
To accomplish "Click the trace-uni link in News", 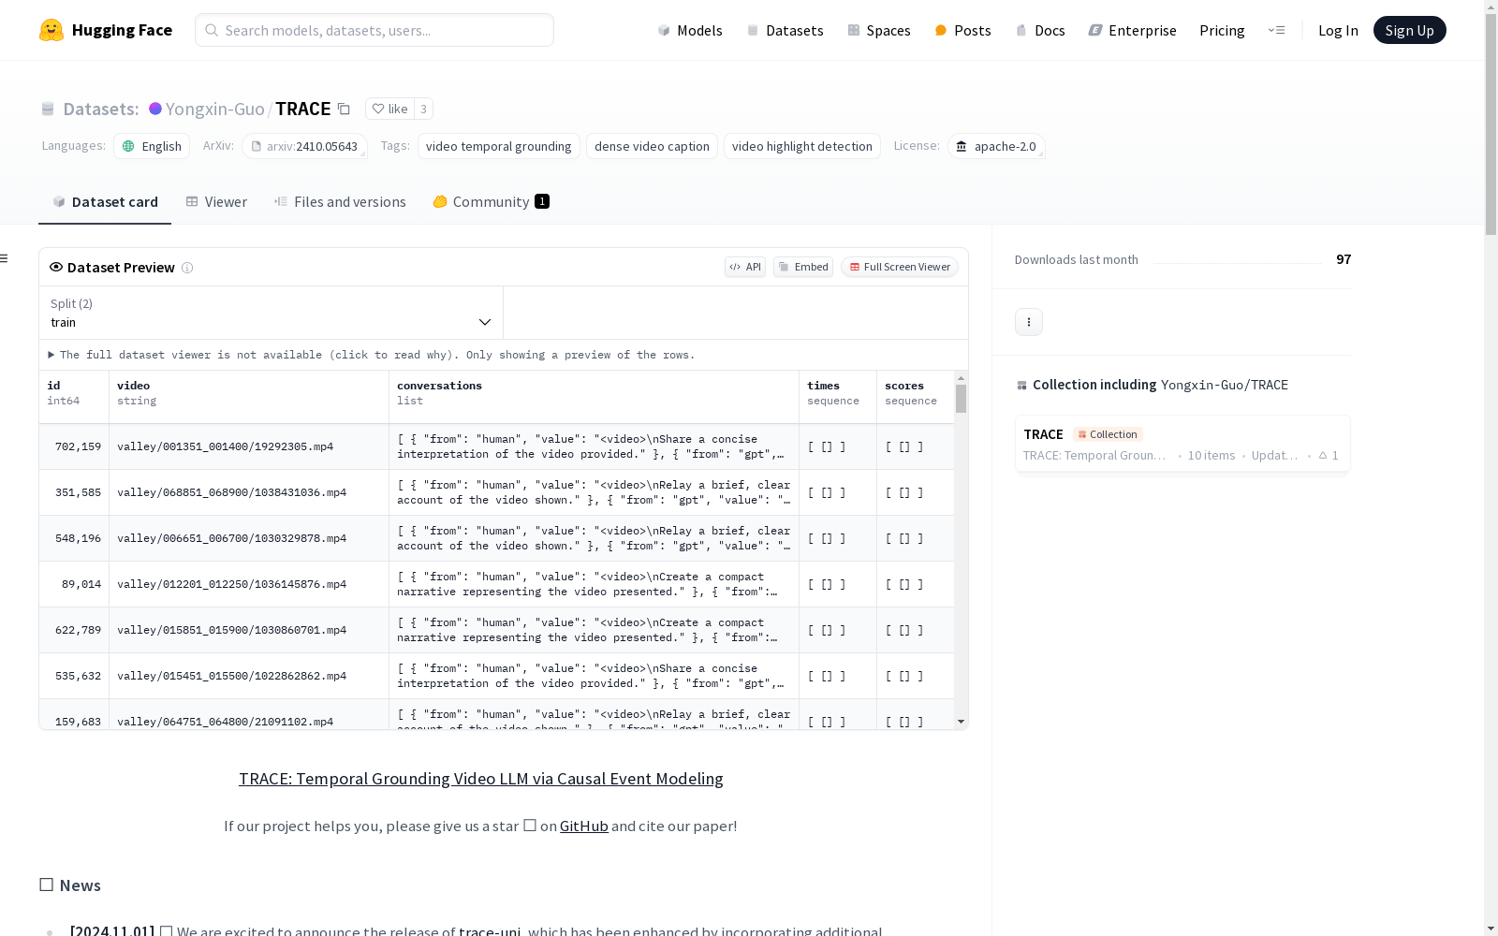I will coord(490,929).
